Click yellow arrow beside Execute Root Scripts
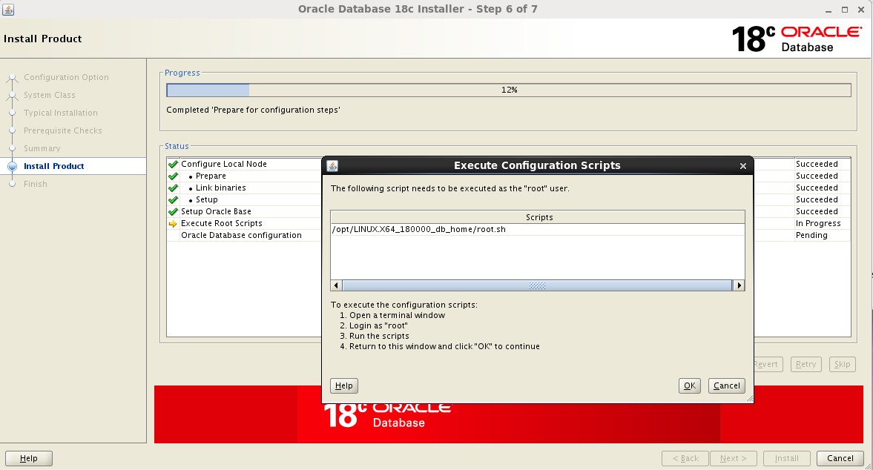Image resolution: width=873 pixels, height=470 pixels. (173, 224)
